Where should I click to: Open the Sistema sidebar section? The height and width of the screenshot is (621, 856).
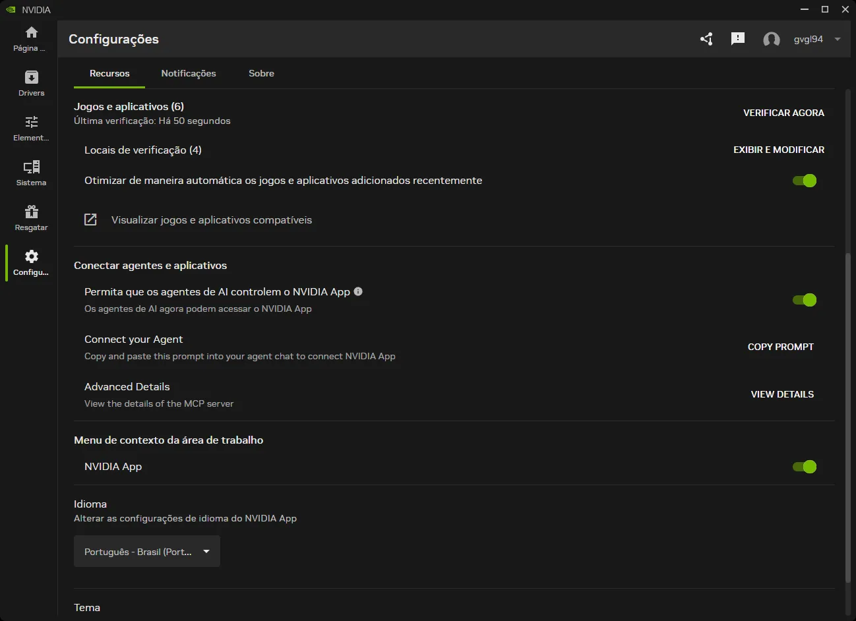pyautogui.click(x=31, y=173)
